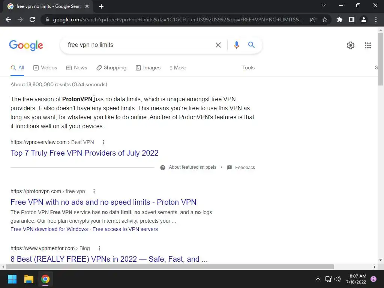Viewport: 384px width, 288px height.
Task: Click the vertical scrollbar thumb
Action: (381, 59)
